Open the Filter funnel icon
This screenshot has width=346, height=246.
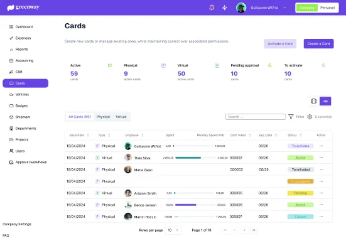[x=291, y=117]
